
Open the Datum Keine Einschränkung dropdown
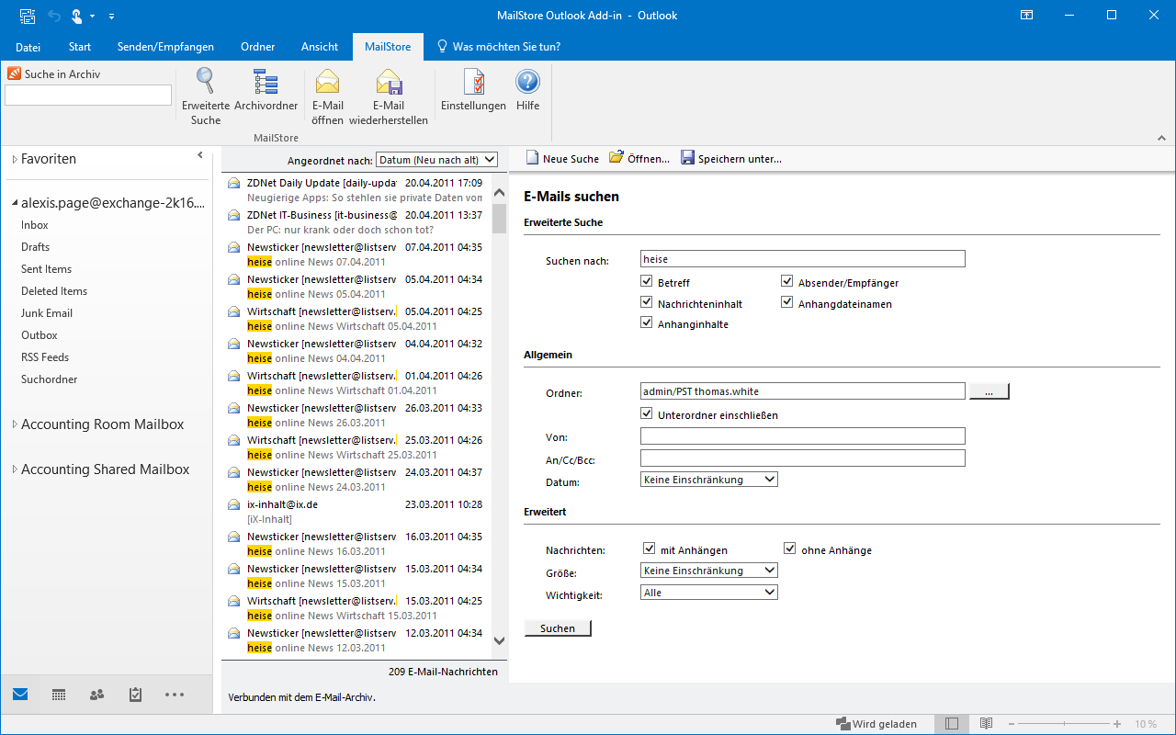click(x=709, y=480)
